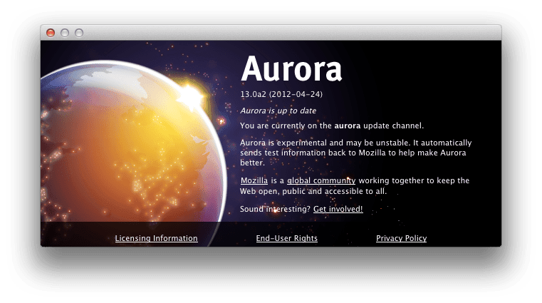The image size is (542, 303).
Task: Follow the global community link
Action: point(321,181)
